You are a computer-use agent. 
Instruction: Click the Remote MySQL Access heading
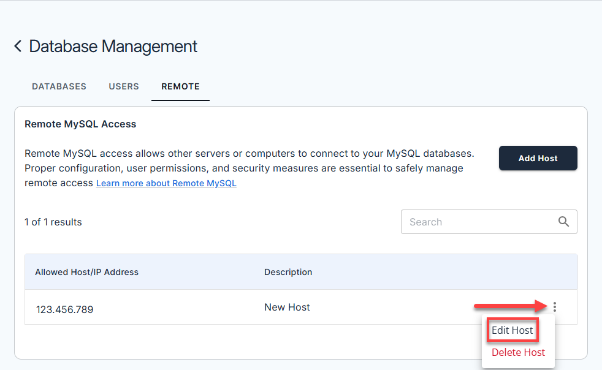coord(80,124)
